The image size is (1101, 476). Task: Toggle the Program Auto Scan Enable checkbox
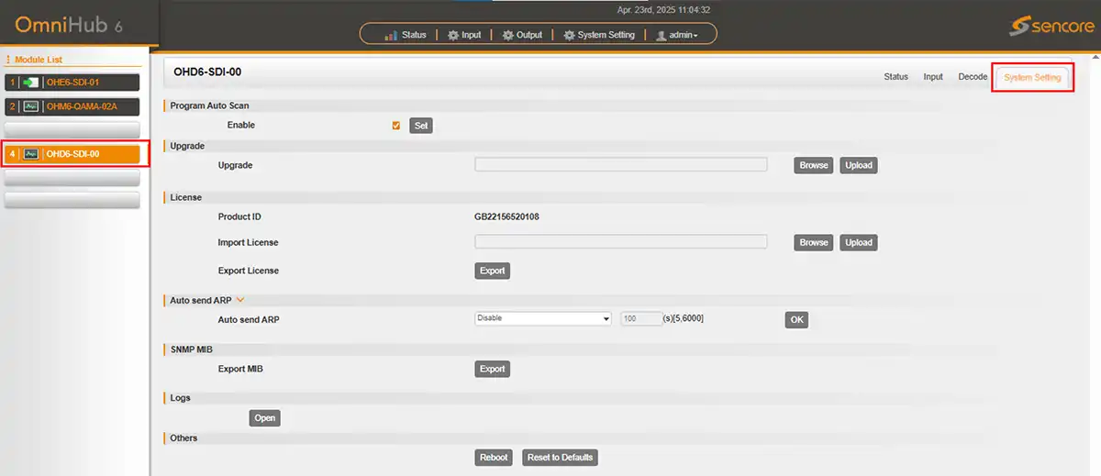coord(395,126)
